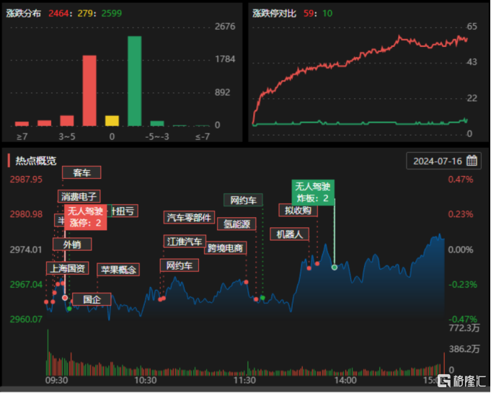Click the green-bordered 网约车 label
This screenshot has width=491, height=393.
tap(243, 200)
